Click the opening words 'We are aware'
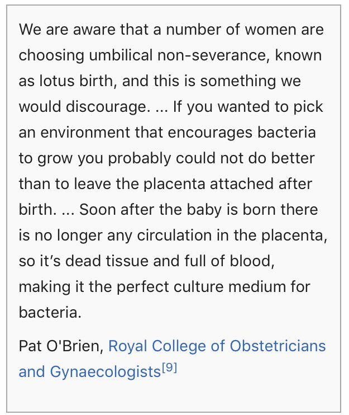 [68, 30]
